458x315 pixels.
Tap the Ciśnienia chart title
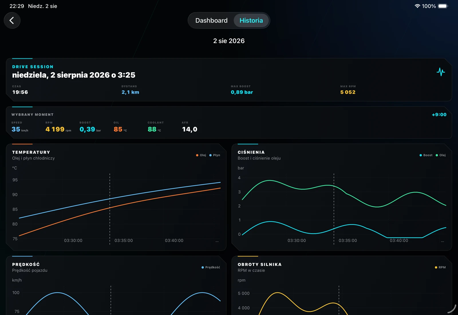coord(251,152)
